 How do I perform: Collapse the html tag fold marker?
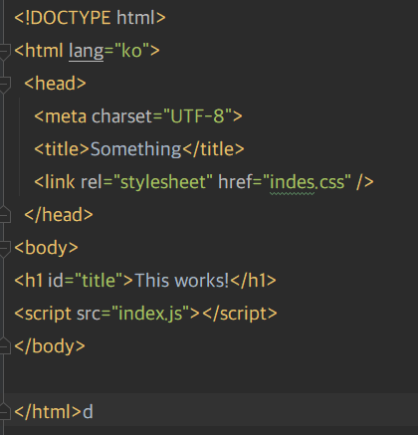(4, 51)
